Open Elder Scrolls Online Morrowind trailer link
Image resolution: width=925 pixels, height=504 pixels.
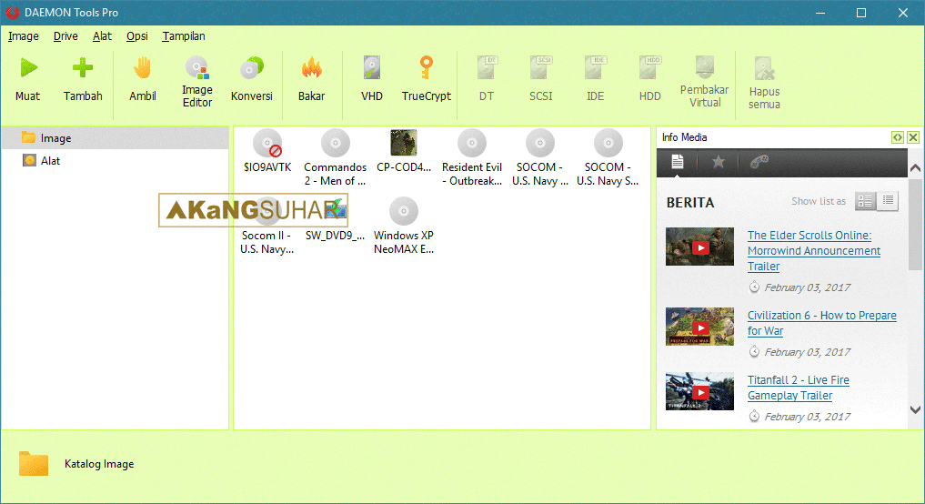coord(814,251)
